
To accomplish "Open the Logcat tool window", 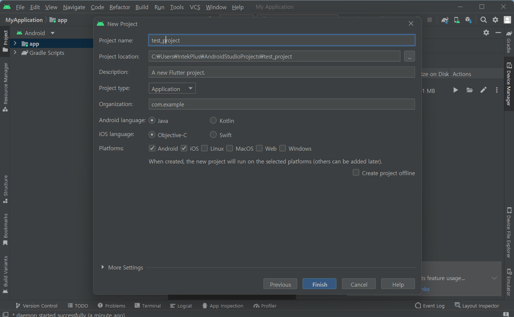I will [181, 306].
